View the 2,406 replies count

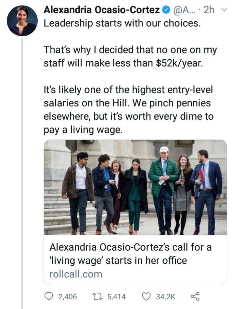[x=68, y=297]
